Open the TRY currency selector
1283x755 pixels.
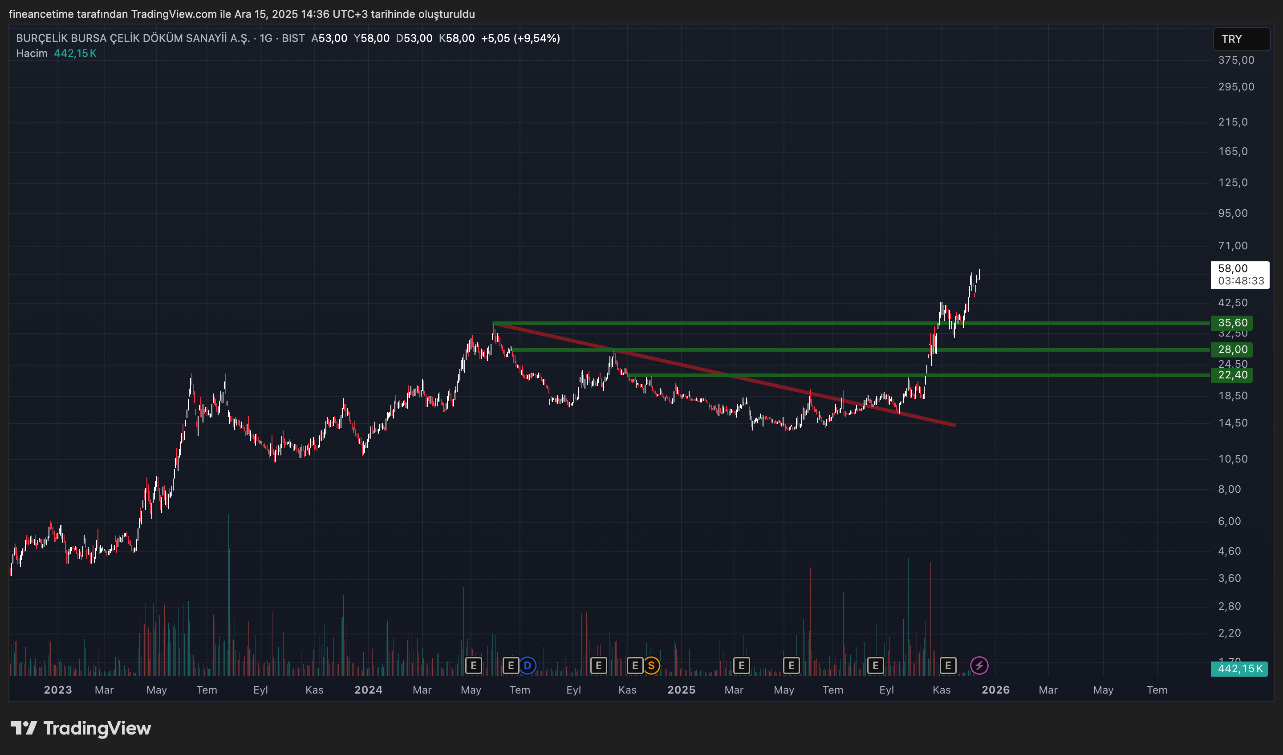[1241, 39]
